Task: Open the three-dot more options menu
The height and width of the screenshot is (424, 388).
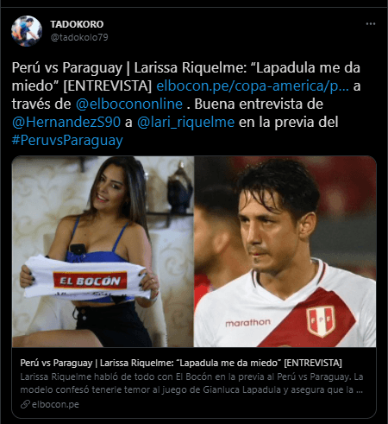Action: coord(371,24)
